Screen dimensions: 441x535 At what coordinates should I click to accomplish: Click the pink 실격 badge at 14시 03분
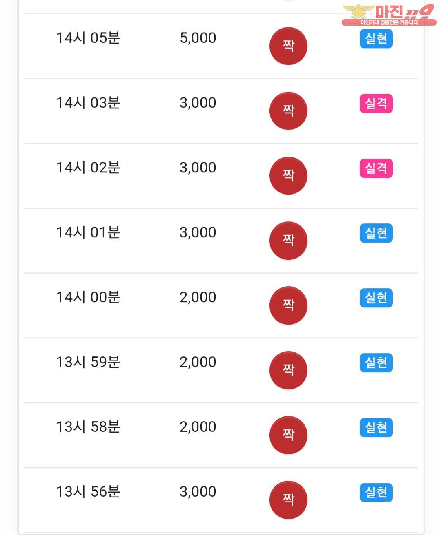[376, 104]
